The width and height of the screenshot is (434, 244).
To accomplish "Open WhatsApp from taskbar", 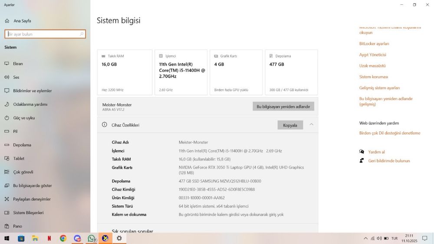I will 91,238.
